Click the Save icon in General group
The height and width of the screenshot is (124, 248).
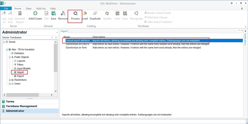(x=53, y=13)
